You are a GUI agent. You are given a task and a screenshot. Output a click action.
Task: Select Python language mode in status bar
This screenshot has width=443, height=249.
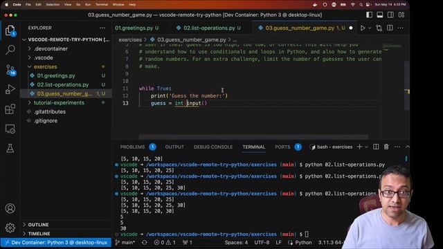pos(303,243)
